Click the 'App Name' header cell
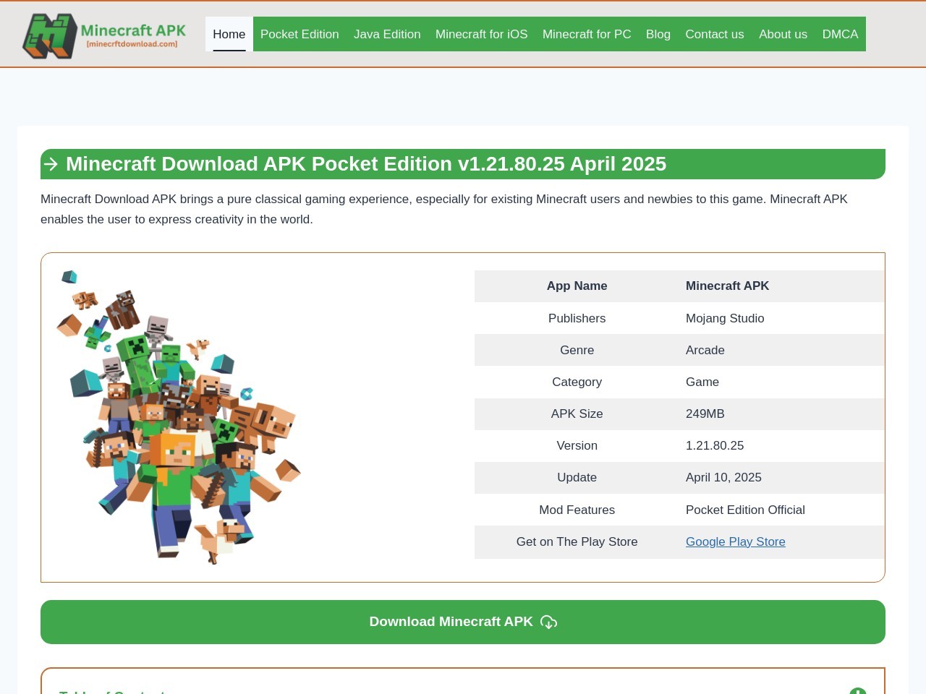Image resolution: width=926 pixels, height=694 pixels. pos(577,286)
